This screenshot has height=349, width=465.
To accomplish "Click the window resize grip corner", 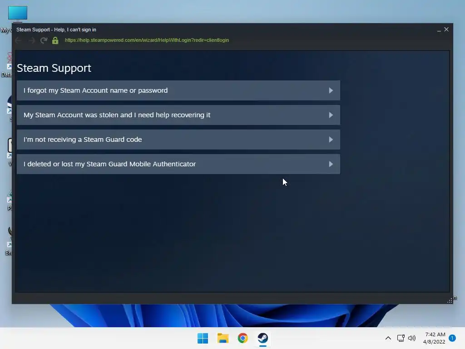I will [450, 301].
